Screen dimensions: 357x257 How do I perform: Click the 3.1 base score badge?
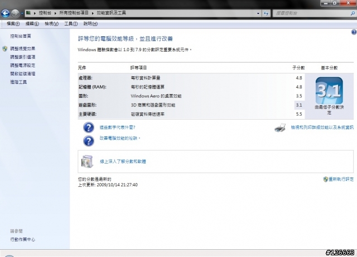click(x=329, y=91)
